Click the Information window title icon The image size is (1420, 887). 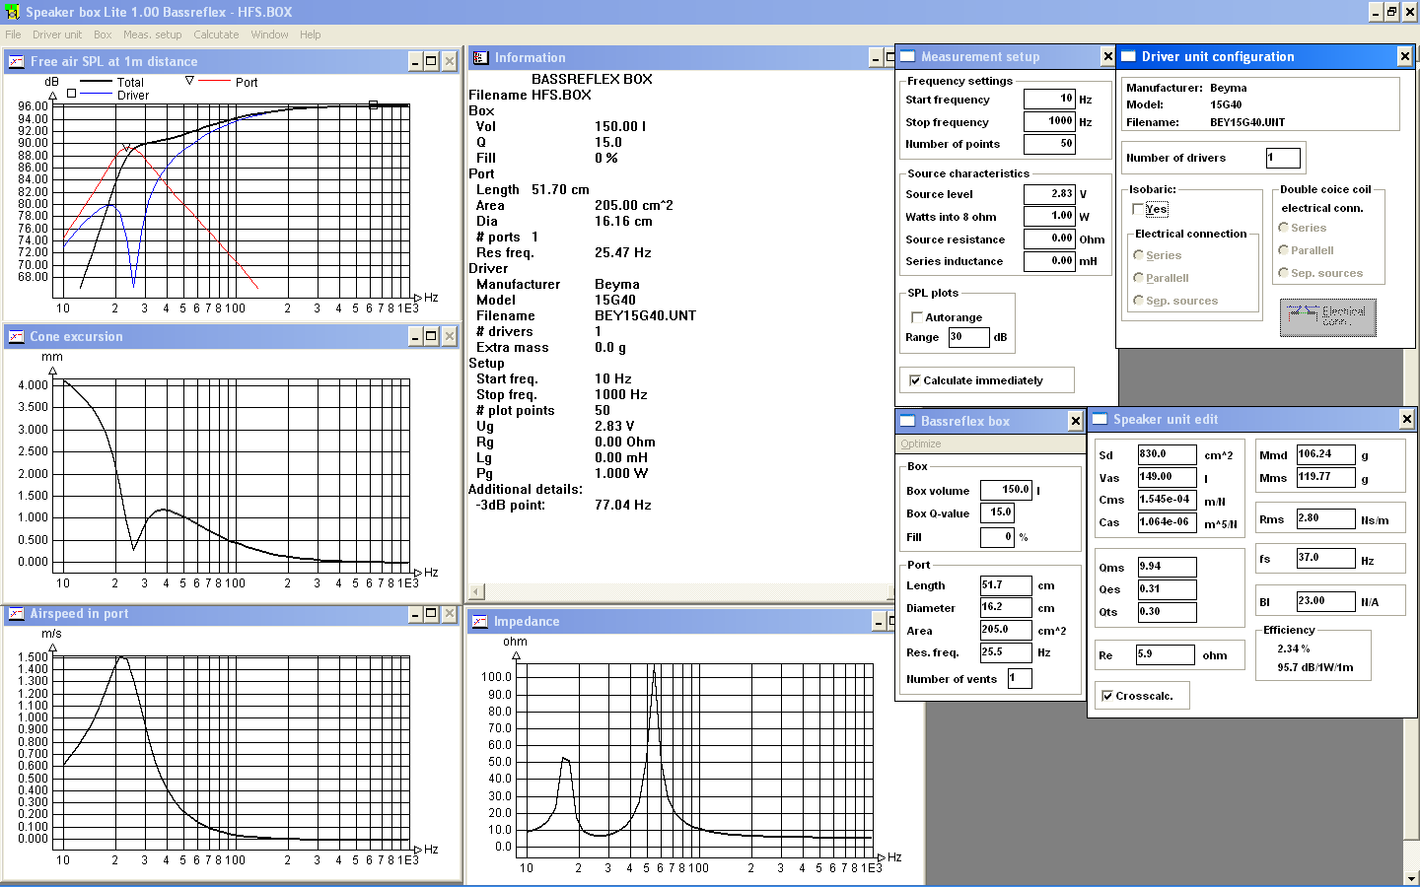[480, 58]
